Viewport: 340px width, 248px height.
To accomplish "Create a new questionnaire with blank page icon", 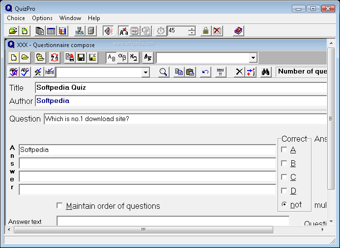I will 13,57.
